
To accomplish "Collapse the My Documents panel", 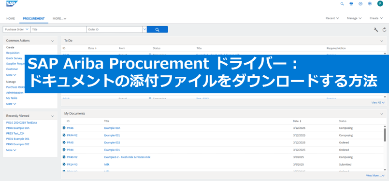I will pos(382,114).
